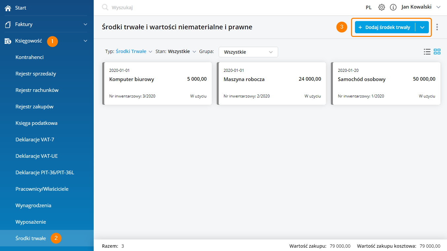The width and height of the screenshot is (447, 251).
Task: Open the Samochód osobowy asset card
Action: [386, 84]
